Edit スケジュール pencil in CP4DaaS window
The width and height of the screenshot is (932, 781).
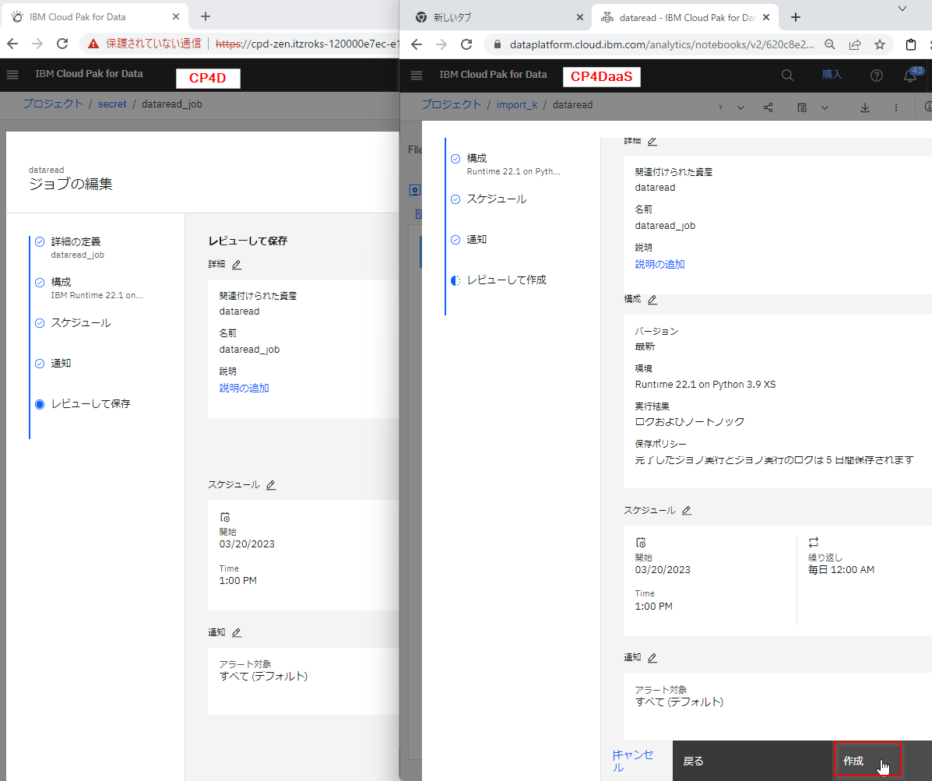[x=687, y=511]
